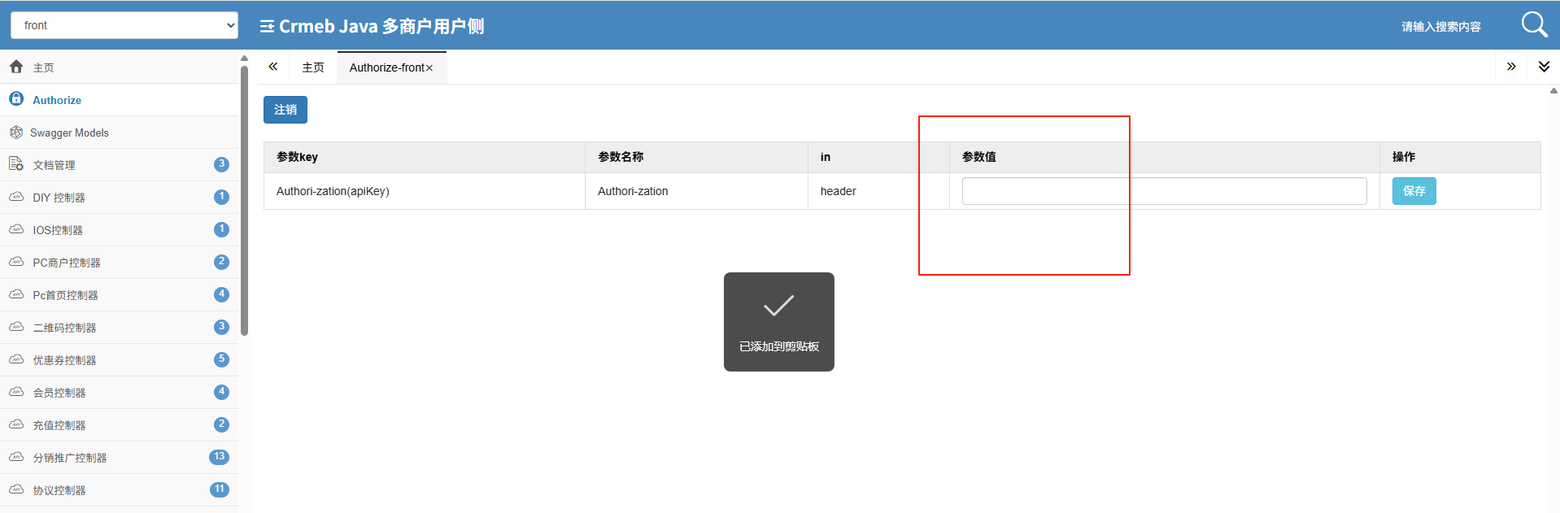Open Authorize in the sidebar
This screenshot has height=513, width=1560.
coord(120,100)
